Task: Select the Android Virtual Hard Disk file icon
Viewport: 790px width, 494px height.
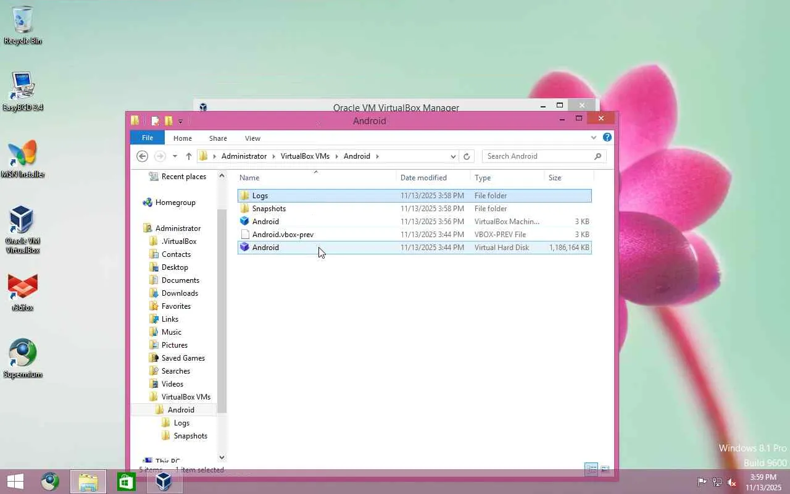Action: [x=244, y=248]
